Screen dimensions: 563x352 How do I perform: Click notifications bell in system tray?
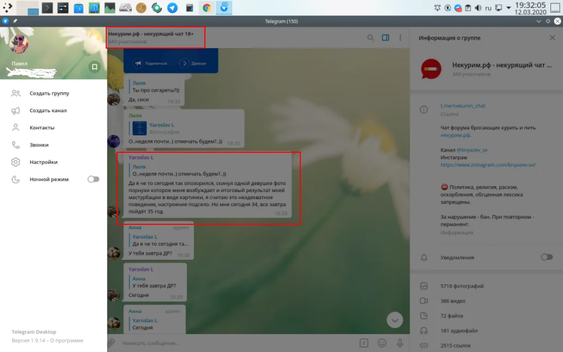(x=437, y=8)
